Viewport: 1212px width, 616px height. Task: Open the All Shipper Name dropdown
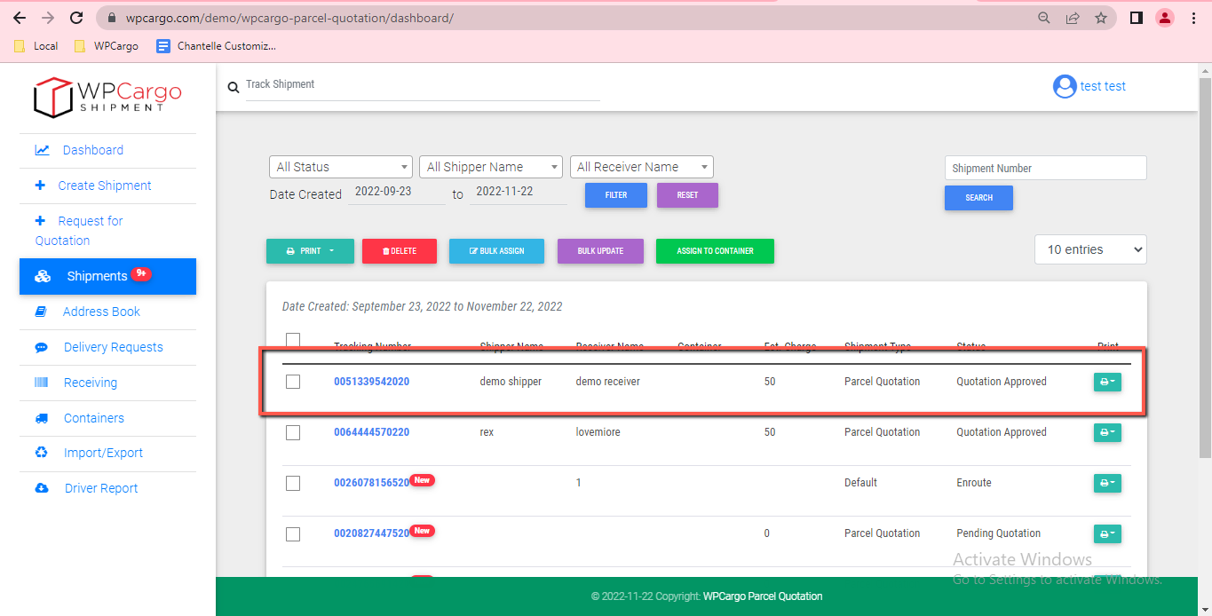click(491, 167)
